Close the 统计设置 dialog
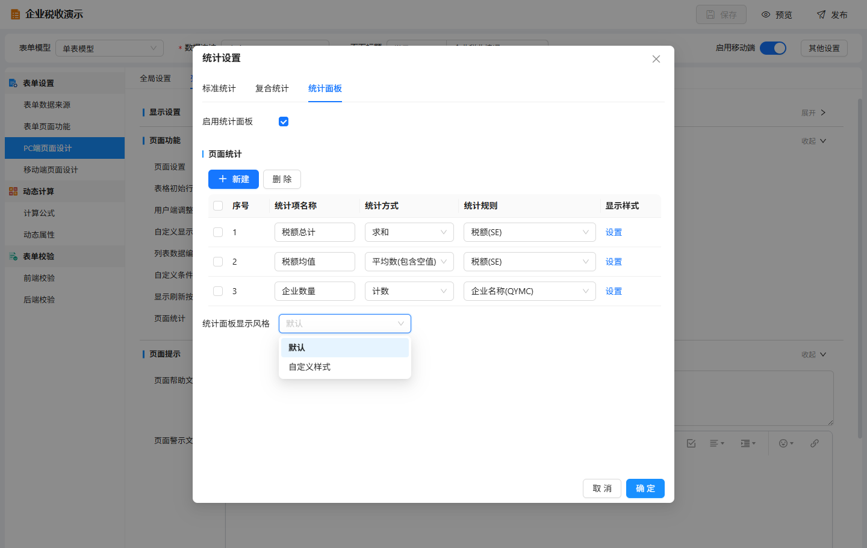Screen dimensions: 867x548 [x=656, y=59]
